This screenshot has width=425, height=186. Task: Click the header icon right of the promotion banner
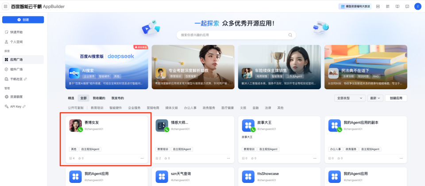point(378,6)
